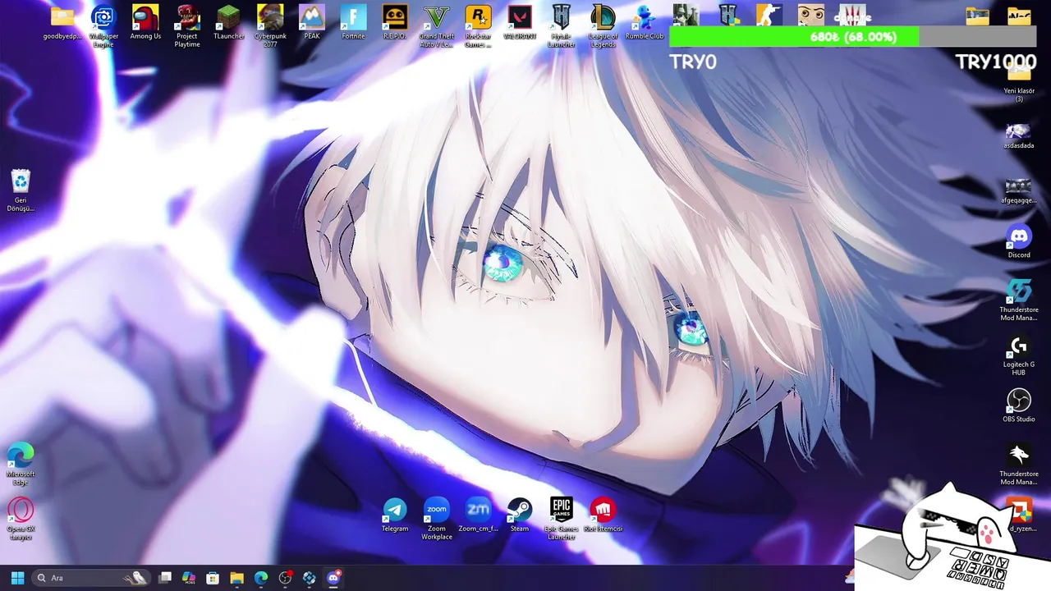Switch to Discord in the taskbar
The width and height of the screenshot is (1051, 591).
coord(333,578)
